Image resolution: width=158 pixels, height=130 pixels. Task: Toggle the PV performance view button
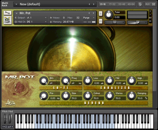coord(150,21)
